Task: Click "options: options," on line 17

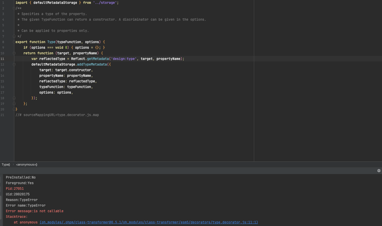Action: point(56,93)
